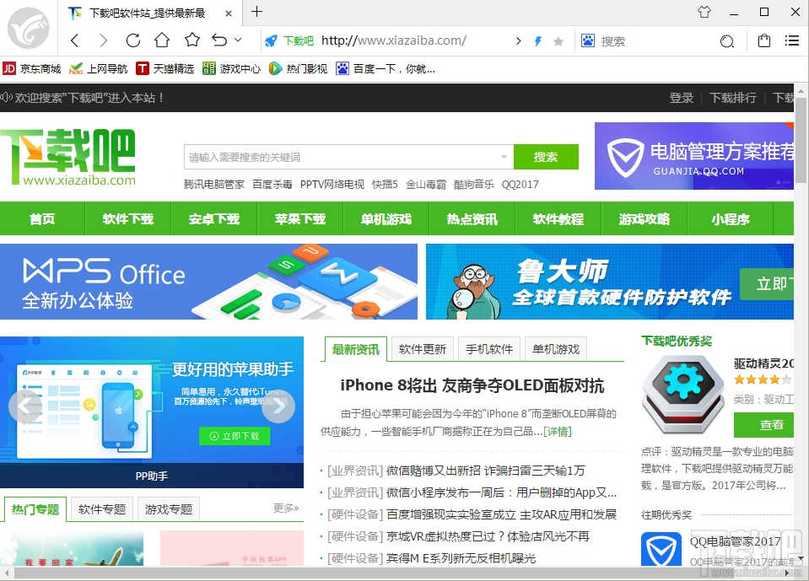Click the 立即下载 button in PP助手 slide

point(235,436)
